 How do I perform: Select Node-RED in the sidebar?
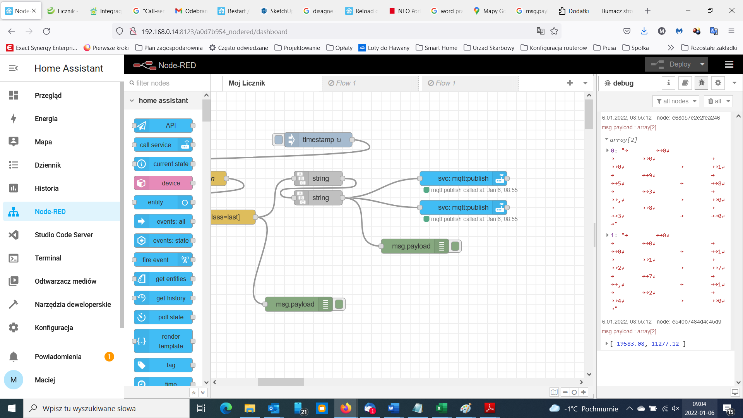pyautogui.click(x=62, y=211)
